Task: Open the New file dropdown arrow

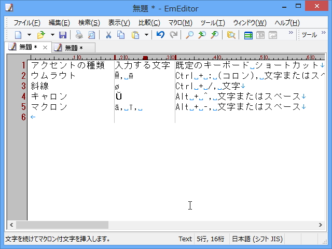Action: pyautogui.click(x=29, y=35)
